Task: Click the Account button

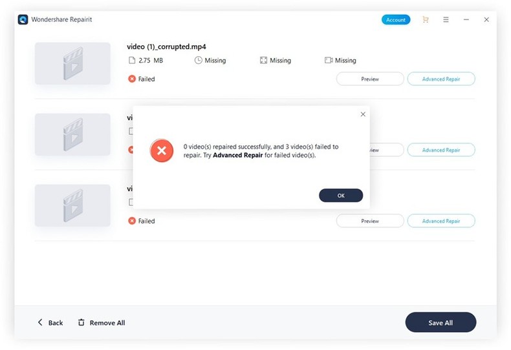Action: (395, 19)
